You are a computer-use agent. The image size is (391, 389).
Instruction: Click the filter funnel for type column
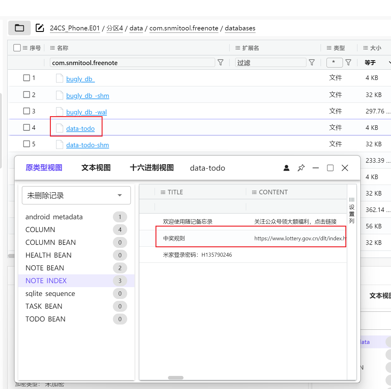click(x=348, y=62)
